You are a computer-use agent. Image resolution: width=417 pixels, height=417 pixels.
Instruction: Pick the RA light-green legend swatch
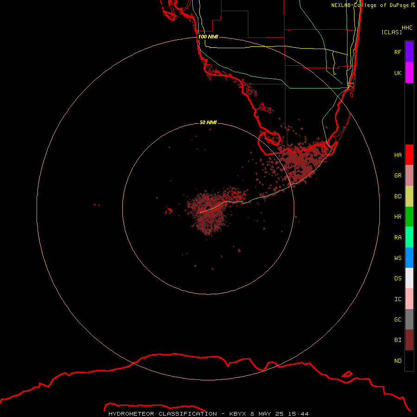(x=409, y=237)
